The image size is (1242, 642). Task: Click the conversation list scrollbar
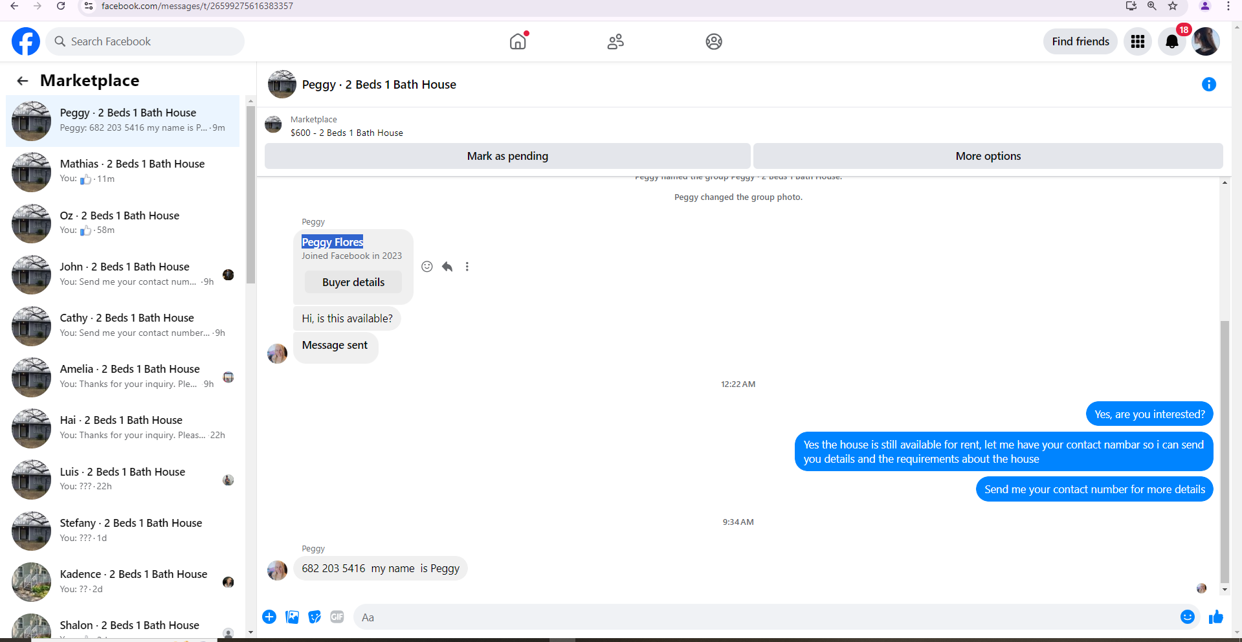tap(250, 194)
